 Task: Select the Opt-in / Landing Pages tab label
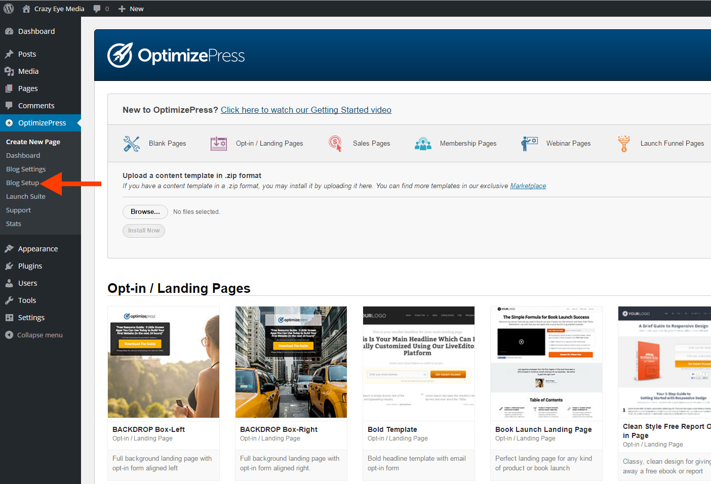[269, 144]
